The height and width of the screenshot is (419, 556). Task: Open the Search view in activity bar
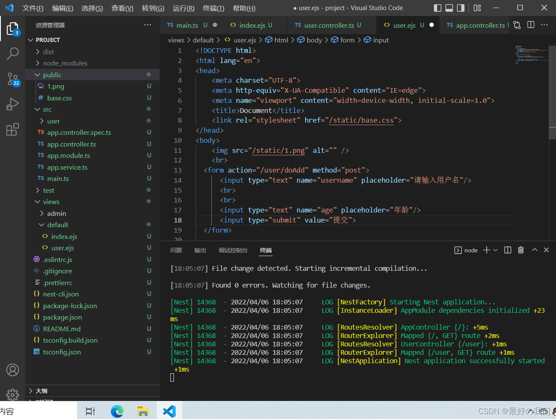[x=13, y=53]
